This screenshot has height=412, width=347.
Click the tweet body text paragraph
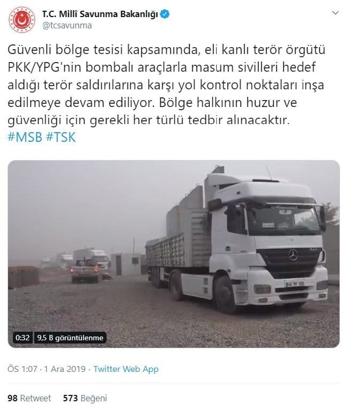(x=167, y=85)
